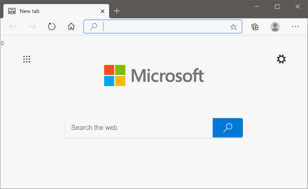Go to the Home page icon
The image size is (308, 189).
pos(71,26)
